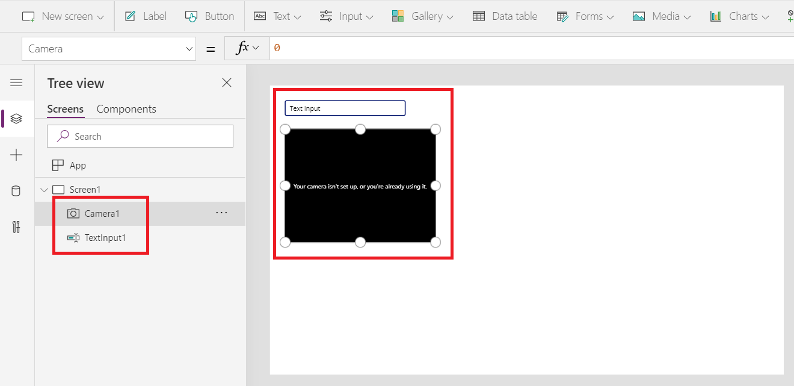The height and width of the screenshot is (386, 794).
Task: Insert a Data table
Action: [x=505, y=16]
